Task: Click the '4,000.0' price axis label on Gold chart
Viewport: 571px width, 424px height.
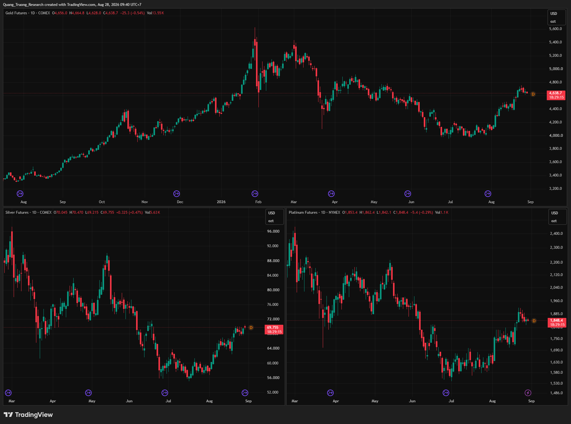Action: [555, 136]
